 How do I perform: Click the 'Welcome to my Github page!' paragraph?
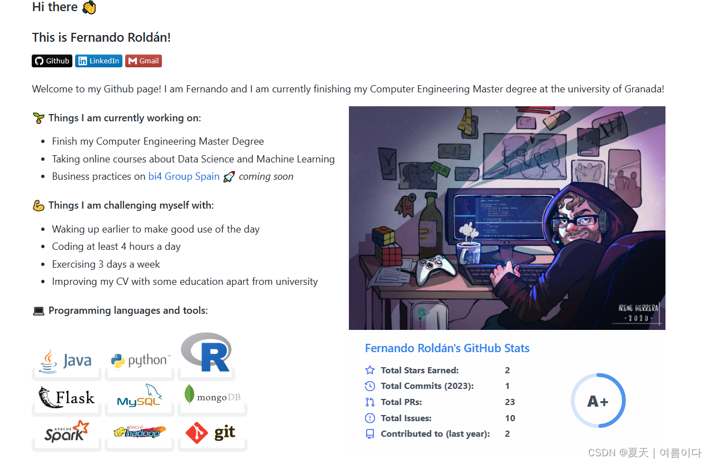pyautogui.click(x=348, y=89)
